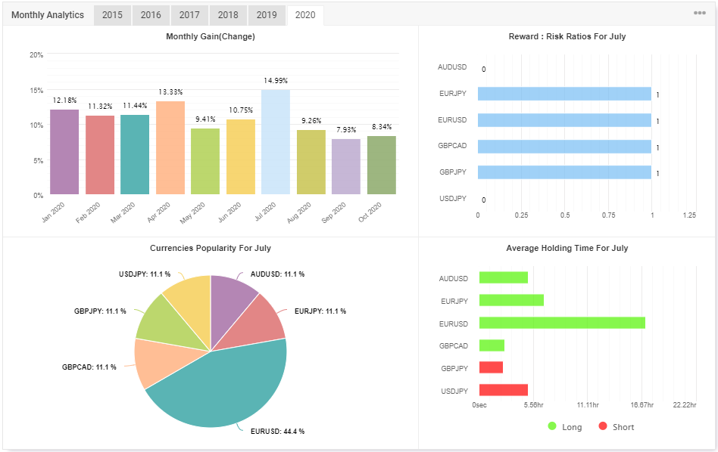Click the EURJPY reward ratio bar

[562, 94]
